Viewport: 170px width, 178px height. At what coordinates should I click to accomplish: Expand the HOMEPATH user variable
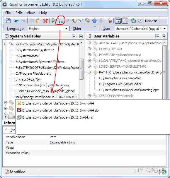coord(89,55)
